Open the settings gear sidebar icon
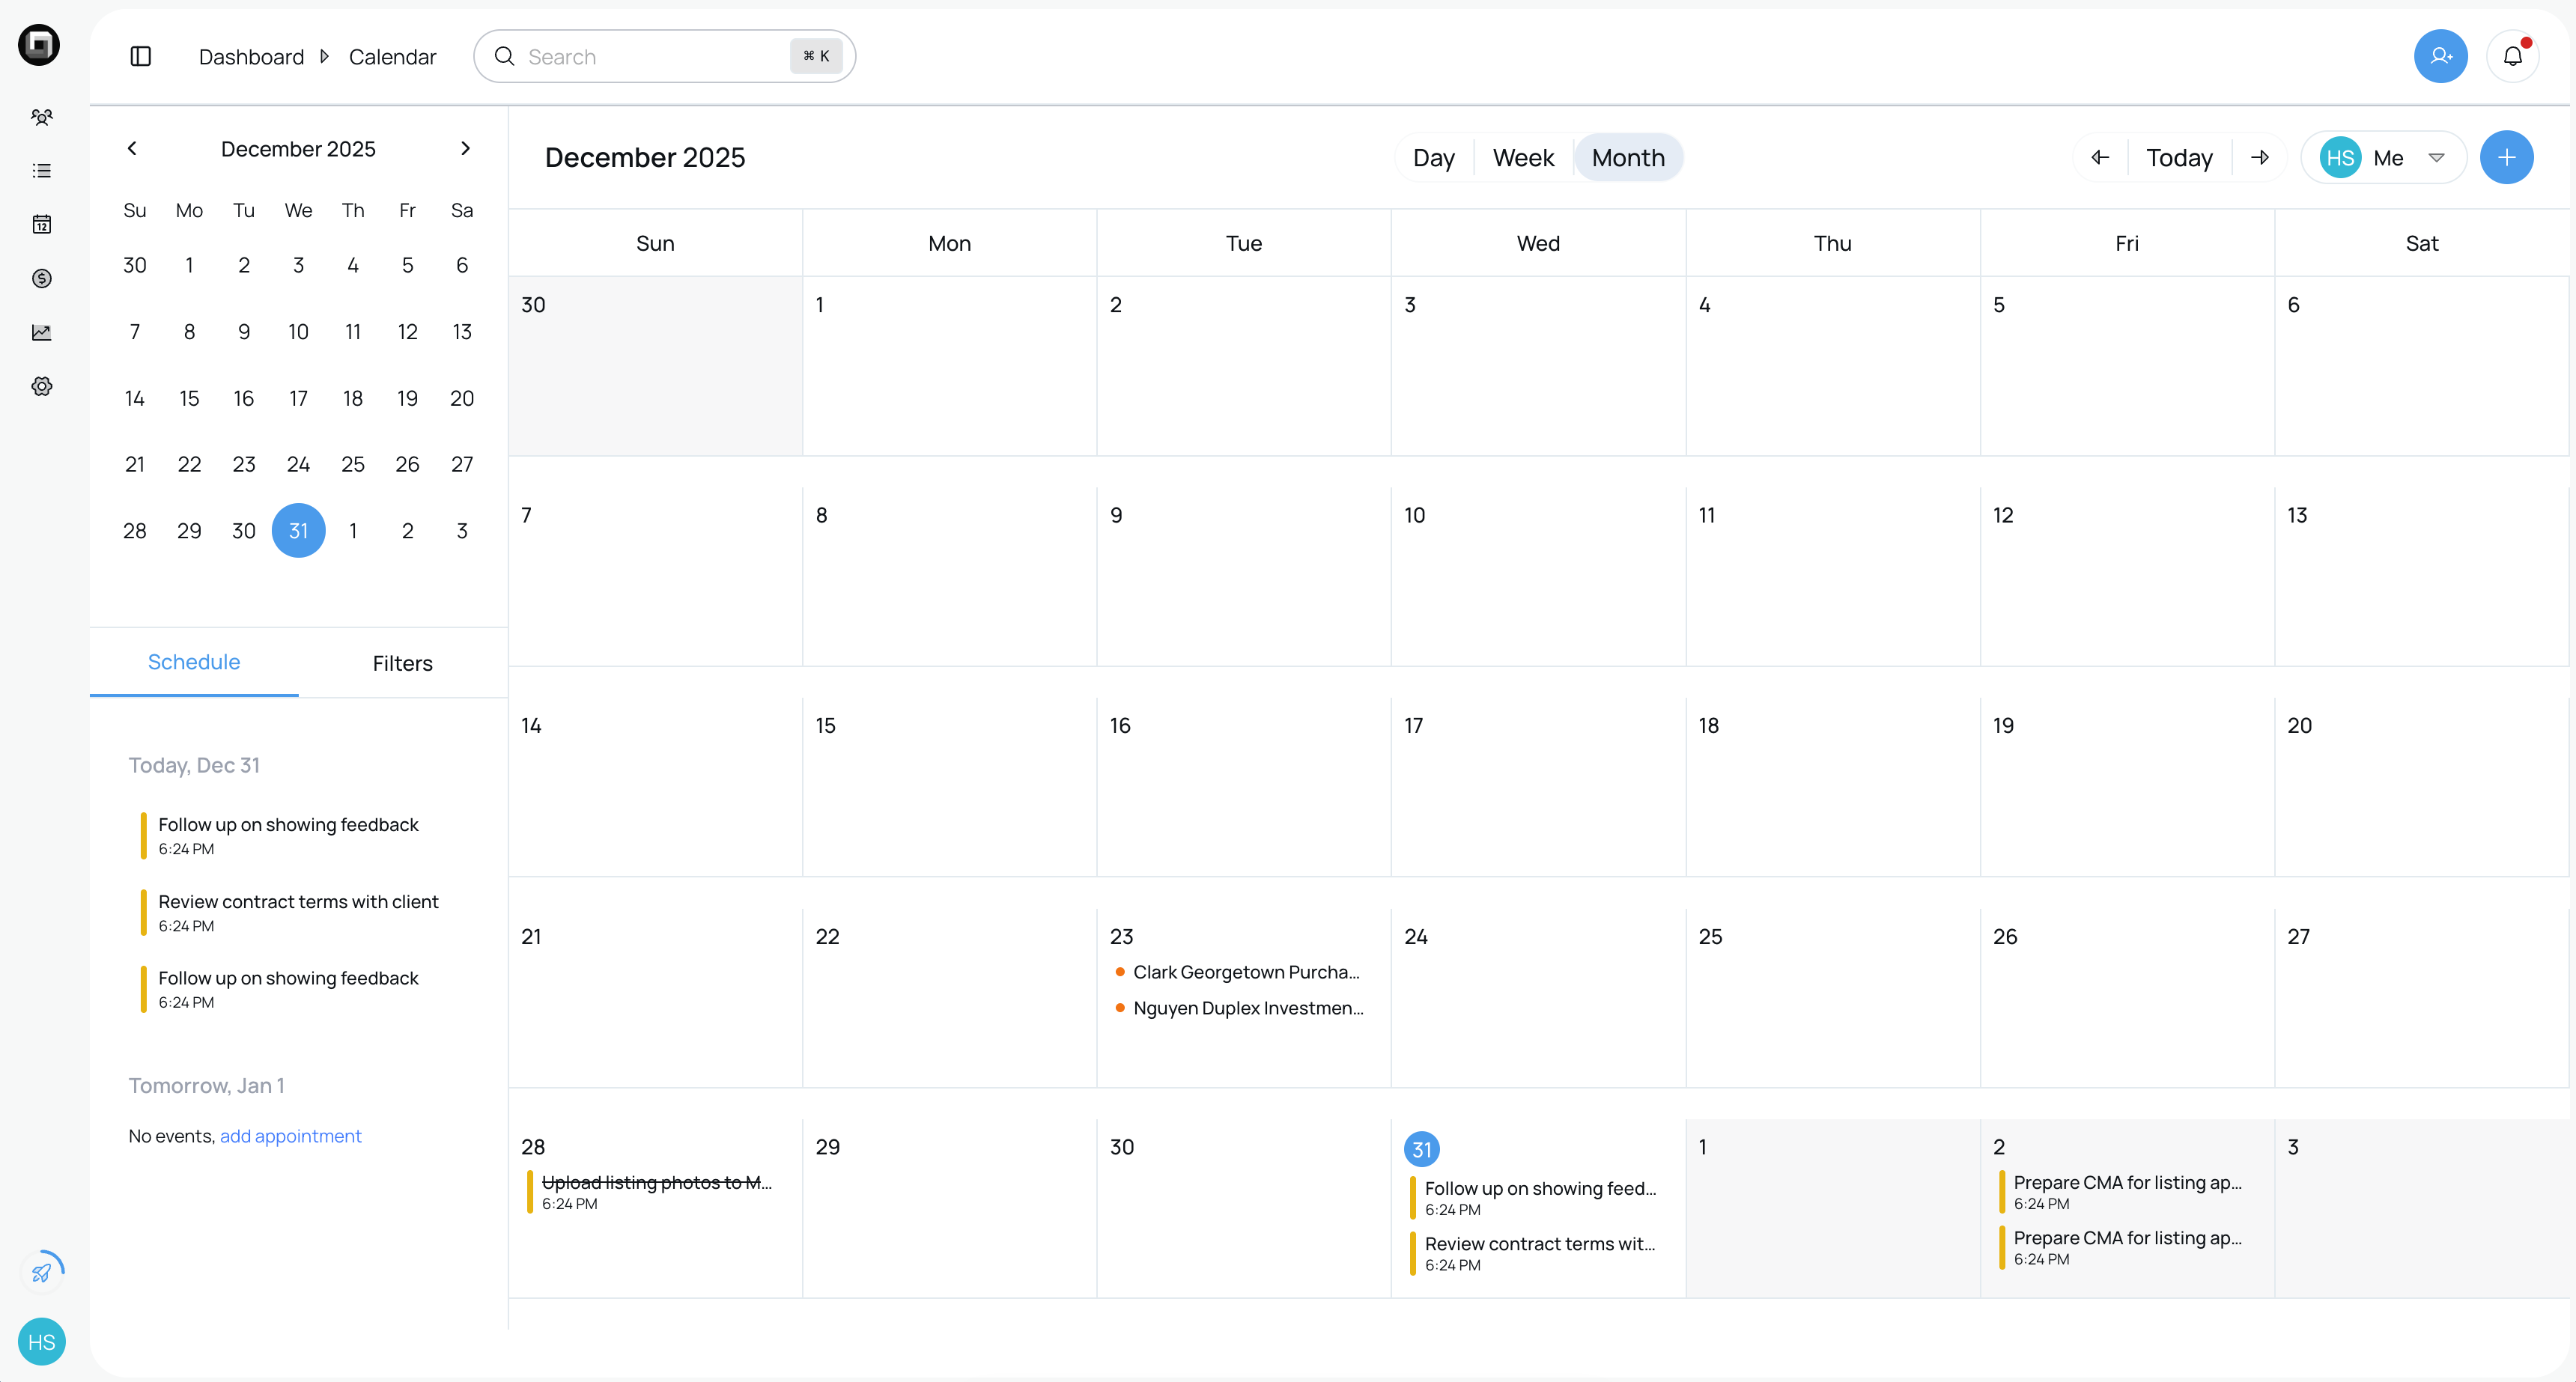 click(x=41, y=386)
